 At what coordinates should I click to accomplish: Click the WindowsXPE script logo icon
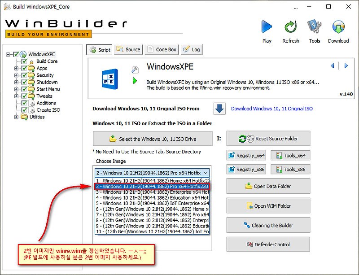click(110, 79)
